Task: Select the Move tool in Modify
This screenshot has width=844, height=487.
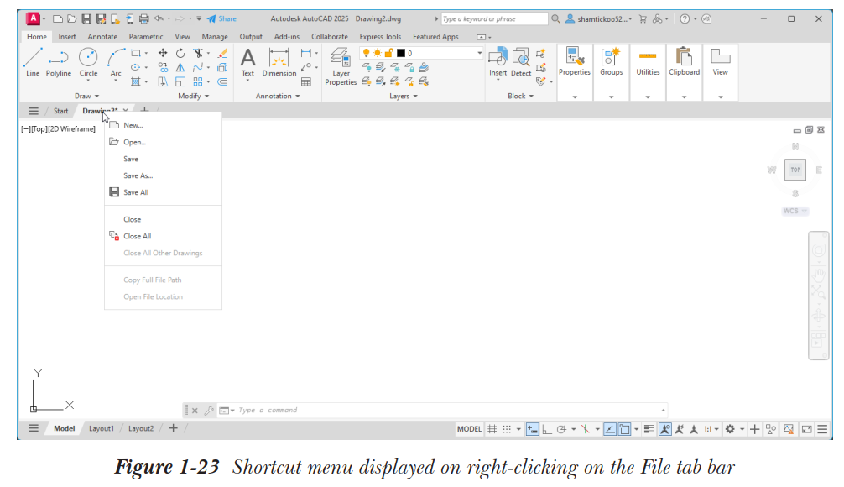Action: click(x=163, y=53)
